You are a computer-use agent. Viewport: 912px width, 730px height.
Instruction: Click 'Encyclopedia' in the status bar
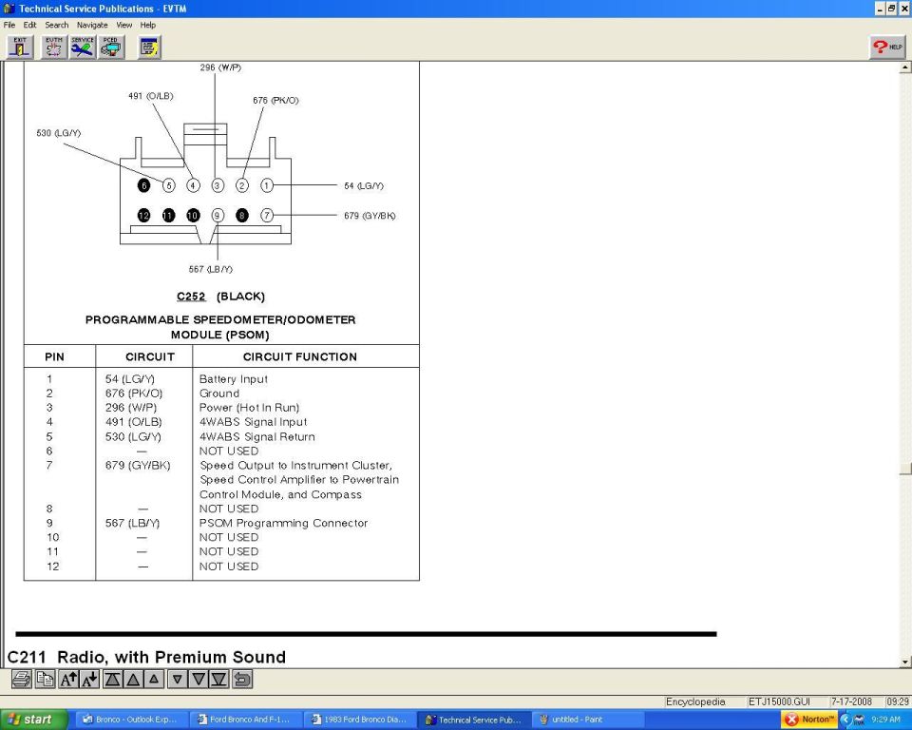coord(695,701)
